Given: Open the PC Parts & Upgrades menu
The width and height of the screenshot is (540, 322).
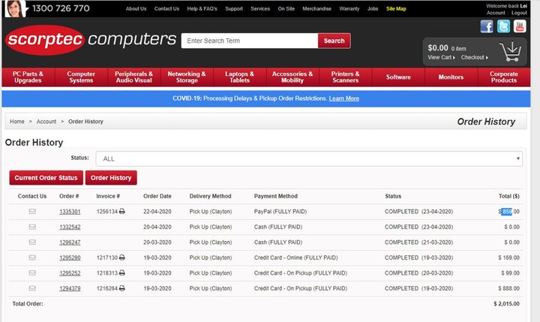Looking at the screenshot, I should point(28,77).
